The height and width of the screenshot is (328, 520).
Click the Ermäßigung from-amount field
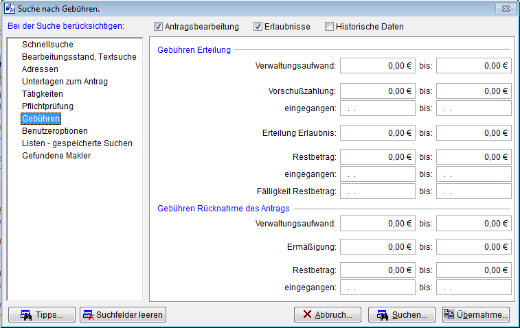pyautogui.click(x=377, y=248)
